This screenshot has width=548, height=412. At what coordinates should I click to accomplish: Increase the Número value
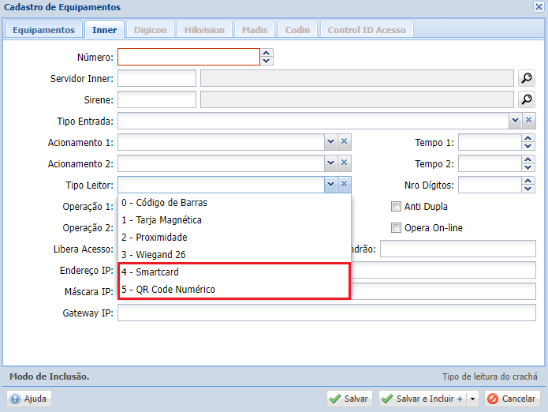click(267, 53)
